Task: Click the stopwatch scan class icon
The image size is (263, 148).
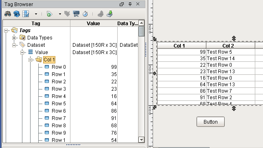Action: (x=85, y=14)
